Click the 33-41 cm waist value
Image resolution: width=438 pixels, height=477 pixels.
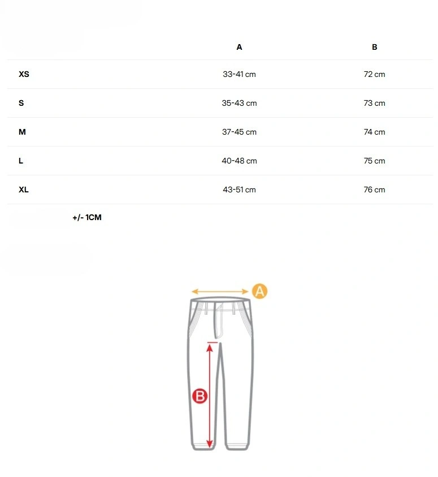pyautogui.click(x=240, y=74)
